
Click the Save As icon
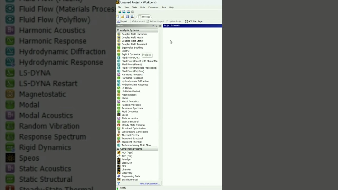pos(132,17)
